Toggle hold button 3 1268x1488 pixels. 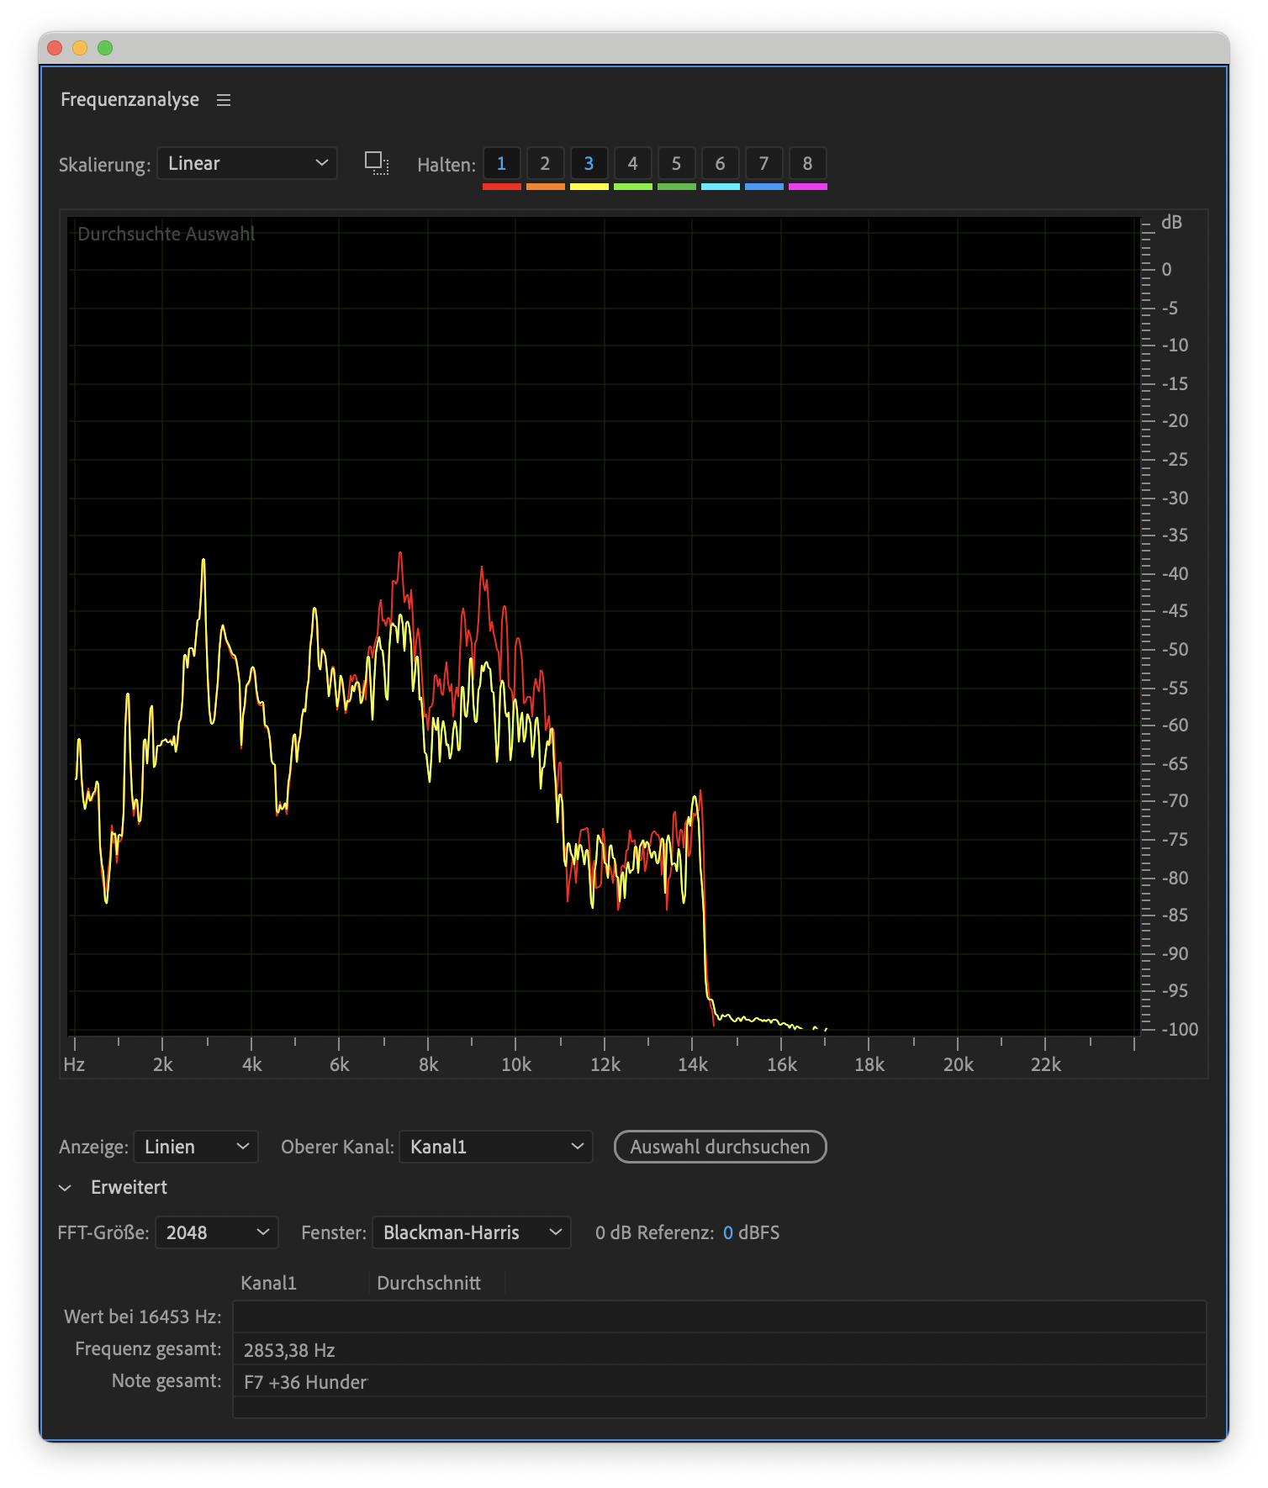click(x=589, y=163)
